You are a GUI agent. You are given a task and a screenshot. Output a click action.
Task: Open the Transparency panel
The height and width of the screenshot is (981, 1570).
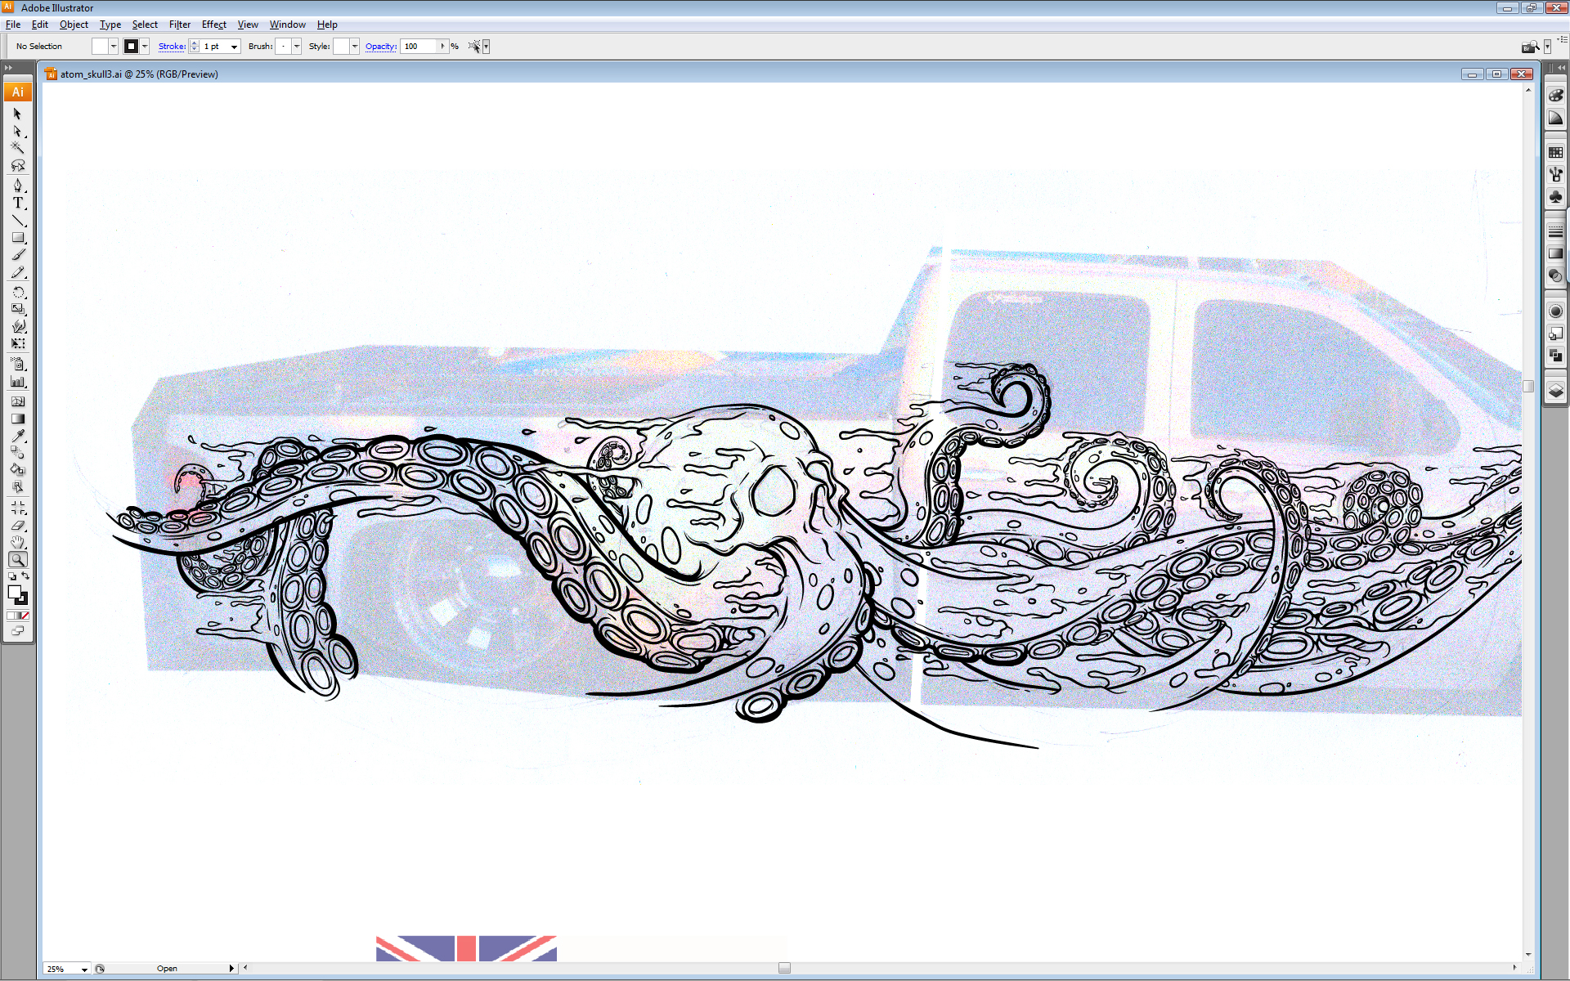(1555, 276)
